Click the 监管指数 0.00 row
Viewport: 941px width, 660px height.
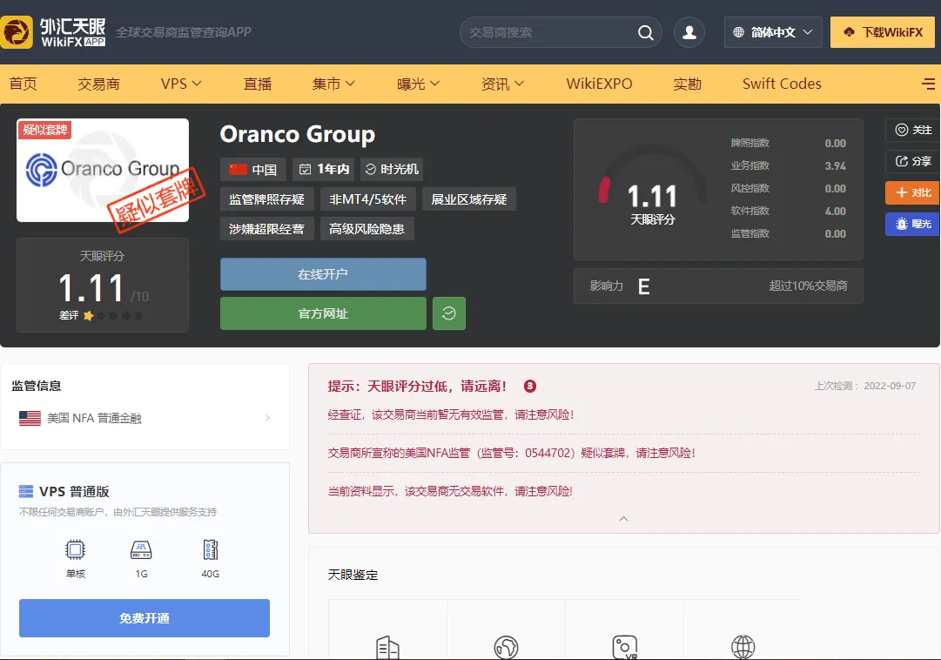[788, 233]
